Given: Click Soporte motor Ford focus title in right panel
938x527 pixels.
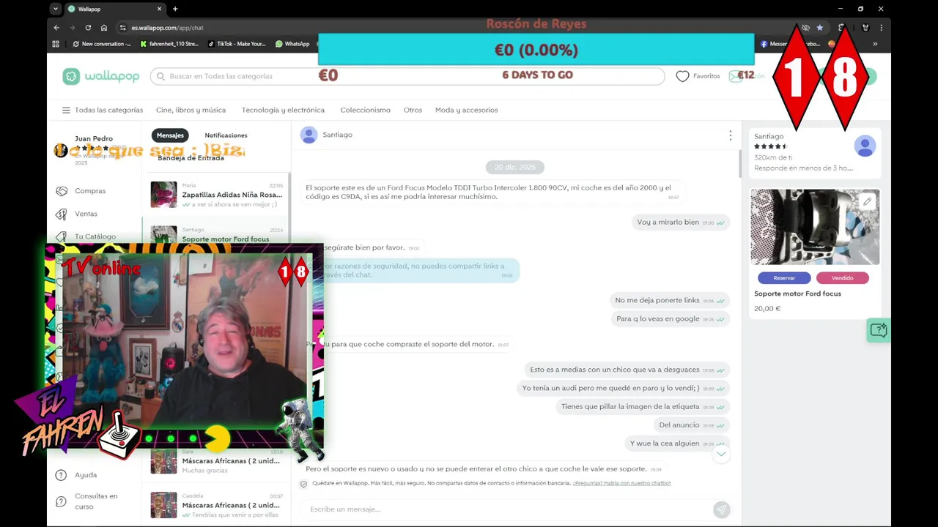Looking at the screenshot, I should point(797,294).
